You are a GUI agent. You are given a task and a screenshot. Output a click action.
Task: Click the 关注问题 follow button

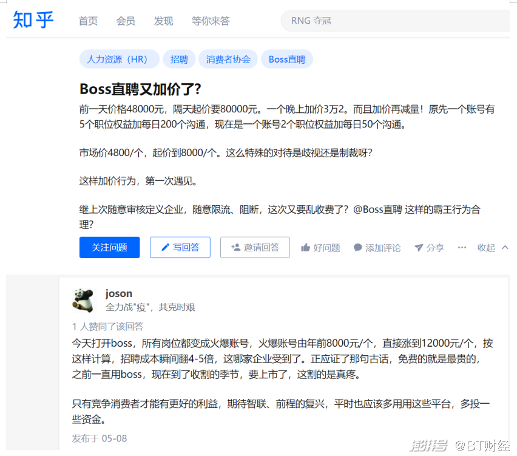click(109, 248)
